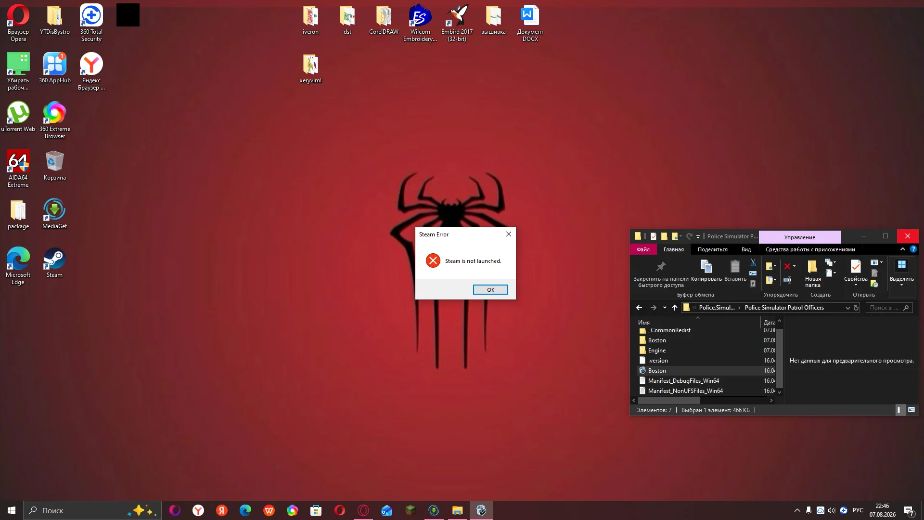Image resolution: width=924 pixels, height=520 pixels.
Task: Select the package folder on the desktop
Action: (18, 214)
